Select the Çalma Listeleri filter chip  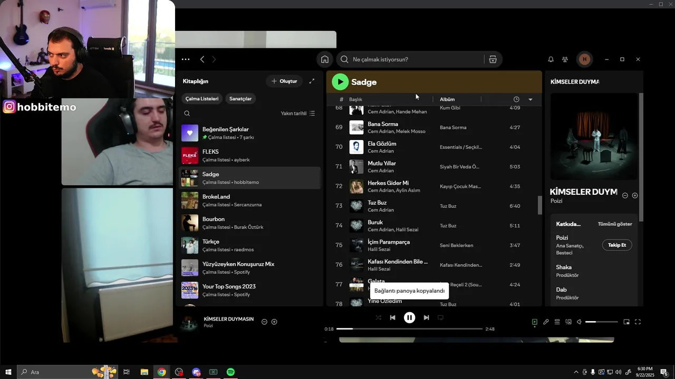coord(202,98)
